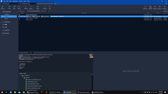
Task: Close the FactoryEnvironmentTutorial tab
Action: click(x=53, y=4)
